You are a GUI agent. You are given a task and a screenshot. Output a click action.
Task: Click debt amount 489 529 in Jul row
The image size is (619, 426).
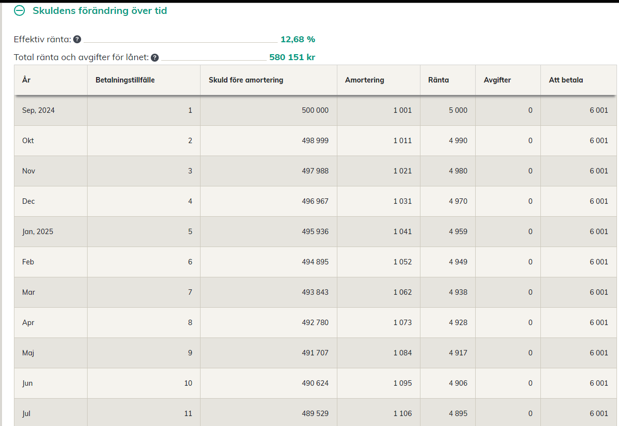(x=315, y=414)
